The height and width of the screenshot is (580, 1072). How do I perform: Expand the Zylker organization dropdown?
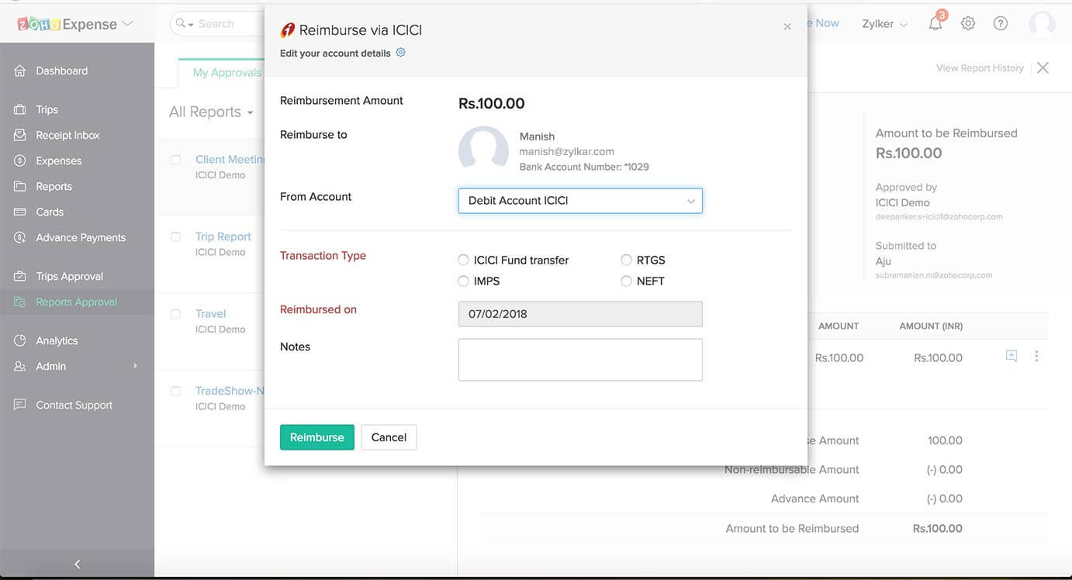[884, 24]
